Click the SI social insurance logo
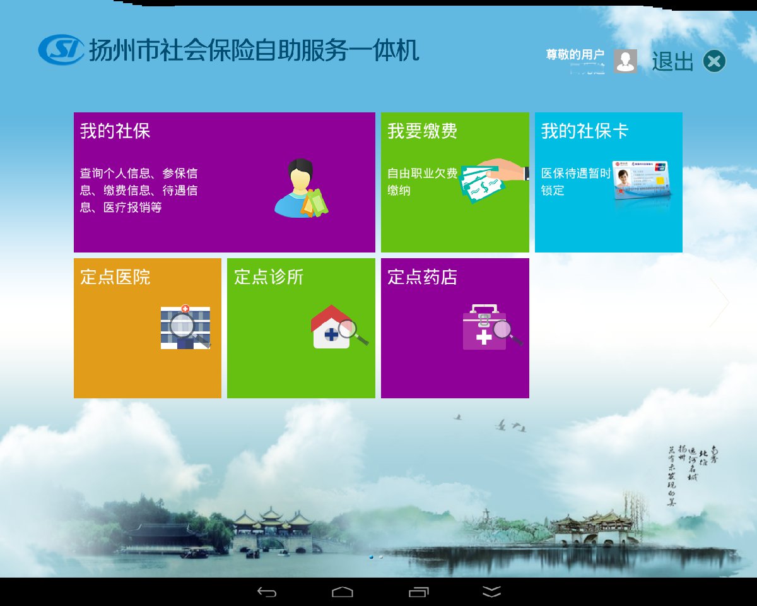The image size is (757, 606). point(61,50)
